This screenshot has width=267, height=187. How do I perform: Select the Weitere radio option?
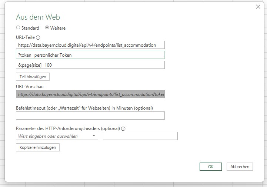pos(47,28)
